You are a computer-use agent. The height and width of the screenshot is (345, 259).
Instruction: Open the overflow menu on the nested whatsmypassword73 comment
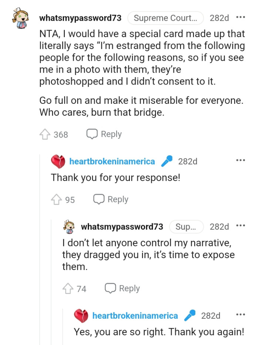point(241,225)
